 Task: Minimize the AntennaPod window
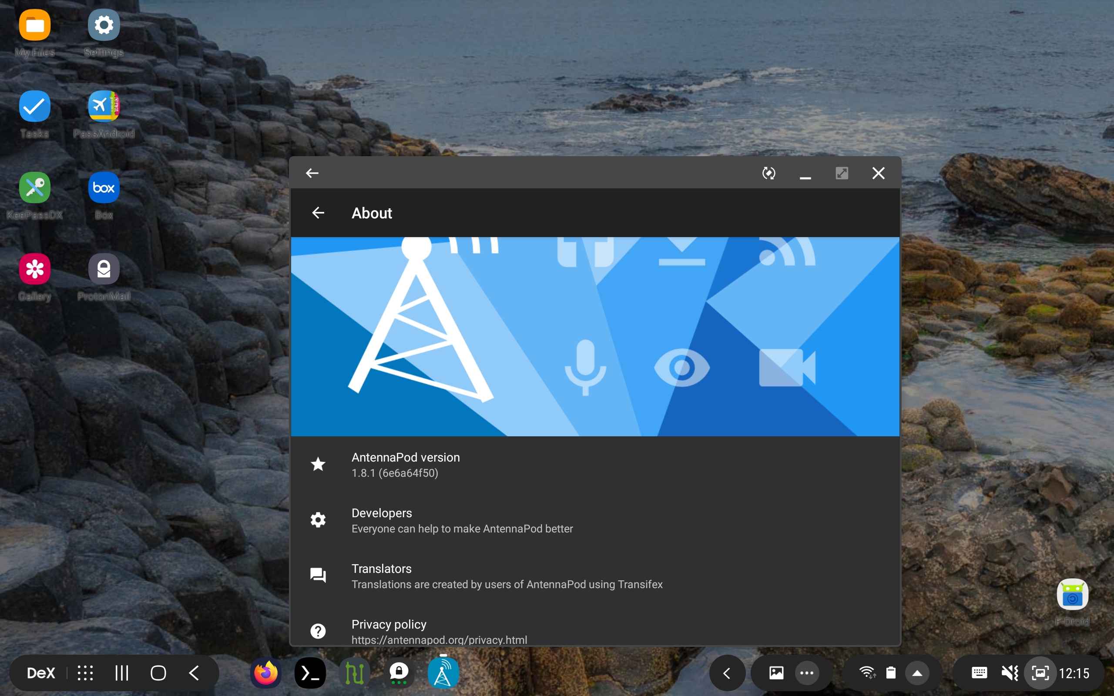click(805, 177)
